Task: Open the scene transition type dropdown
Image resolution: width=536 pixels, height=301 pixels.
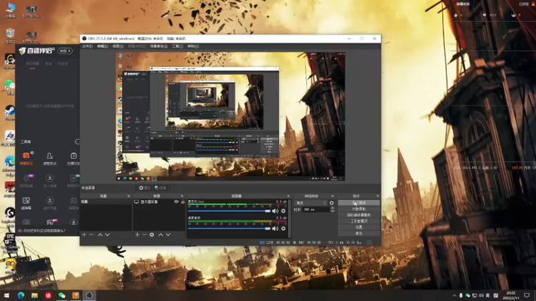Action: coord(311,203)
